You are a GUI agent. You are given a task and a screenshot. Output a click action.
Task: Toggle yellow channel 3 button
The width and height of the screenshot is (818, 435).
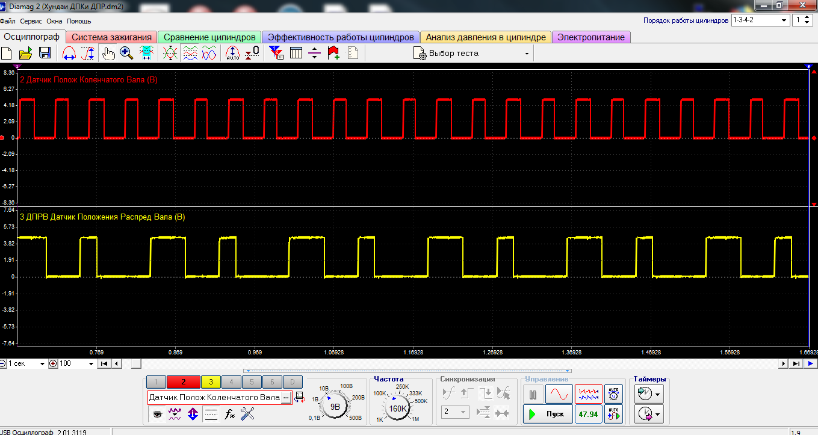click(211, 382)
